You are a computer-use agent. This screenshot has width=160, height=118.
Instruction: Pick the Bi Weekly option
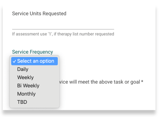pos(34,86)
